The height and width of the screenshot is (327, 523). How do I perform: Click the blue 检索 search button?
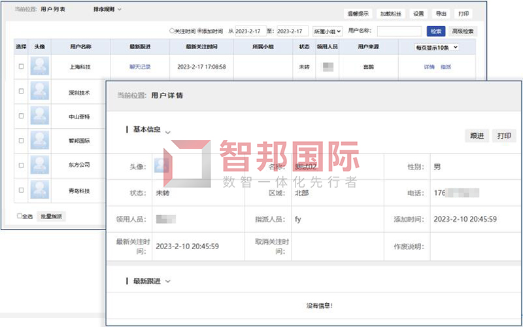pyautogui.click(x=436, y=31)
